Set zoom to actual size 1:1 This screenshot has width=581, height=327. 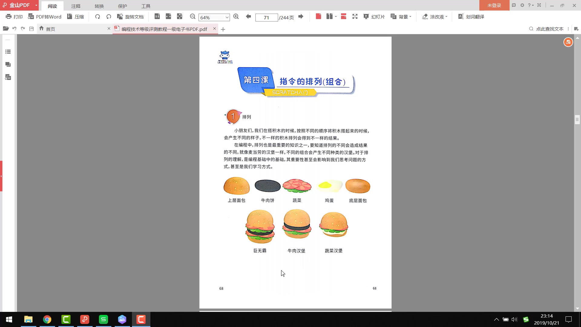157,17
